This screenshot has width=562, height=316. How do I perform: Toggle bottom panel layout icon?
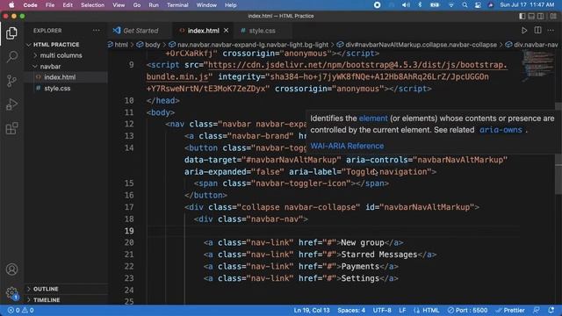pyautogui.click(x=531, y=16)
